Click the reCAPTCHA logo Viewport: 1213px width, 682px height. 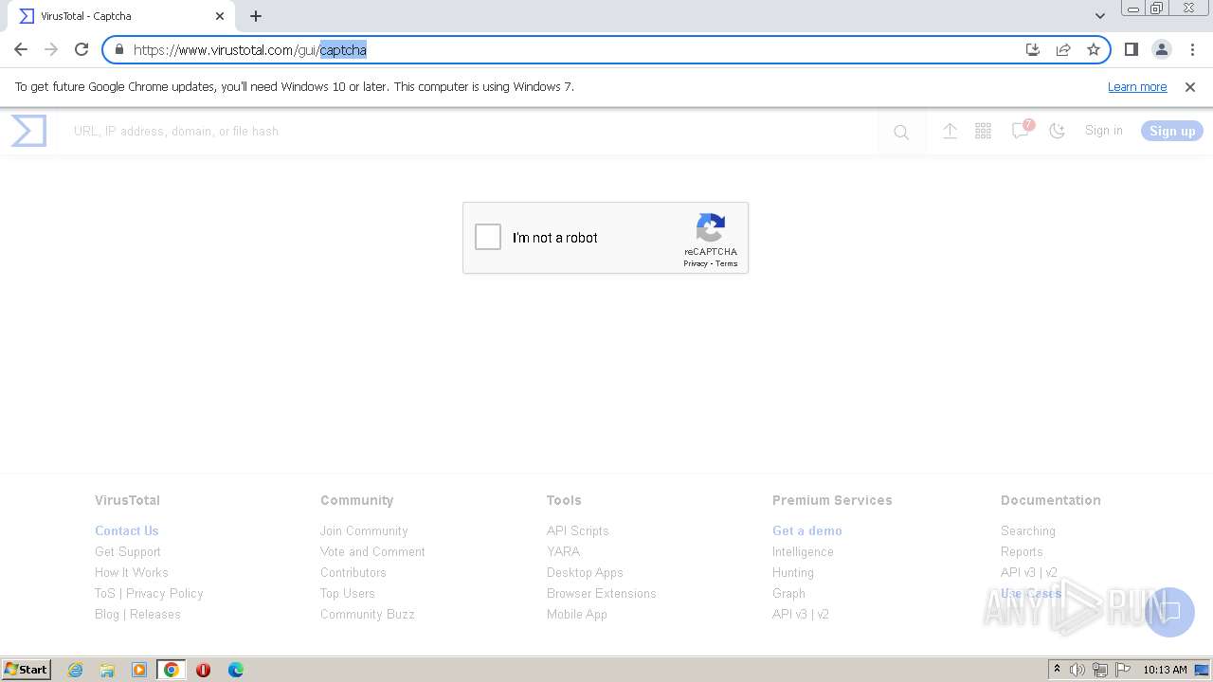click(x=711, y=228)
